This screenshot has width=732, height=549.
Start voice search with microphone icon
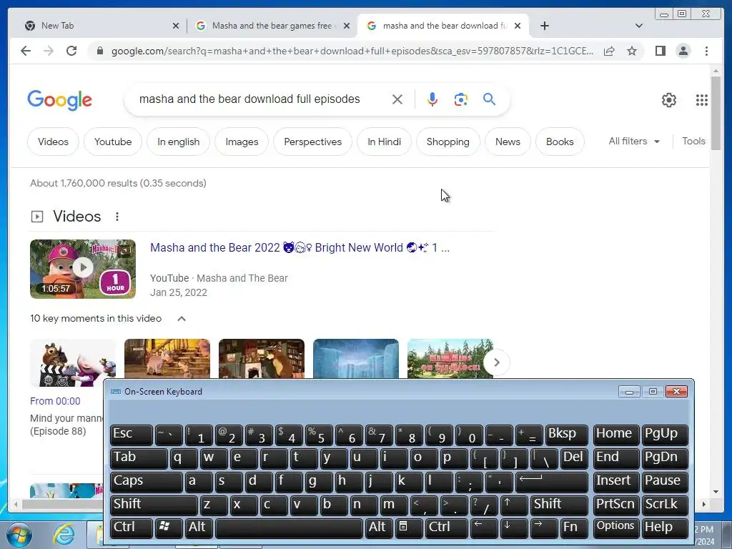(432, 99)
